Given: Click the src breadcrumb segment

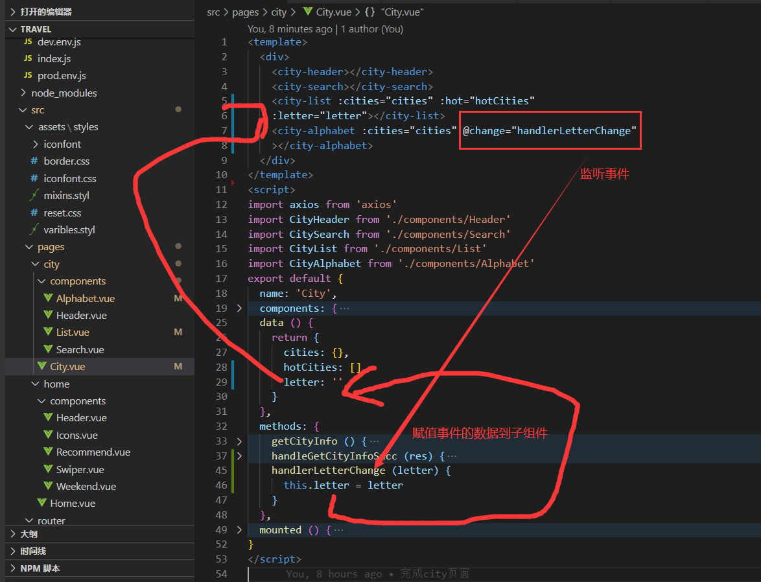Looking at the screenshot, I should [x=213, y=12].
